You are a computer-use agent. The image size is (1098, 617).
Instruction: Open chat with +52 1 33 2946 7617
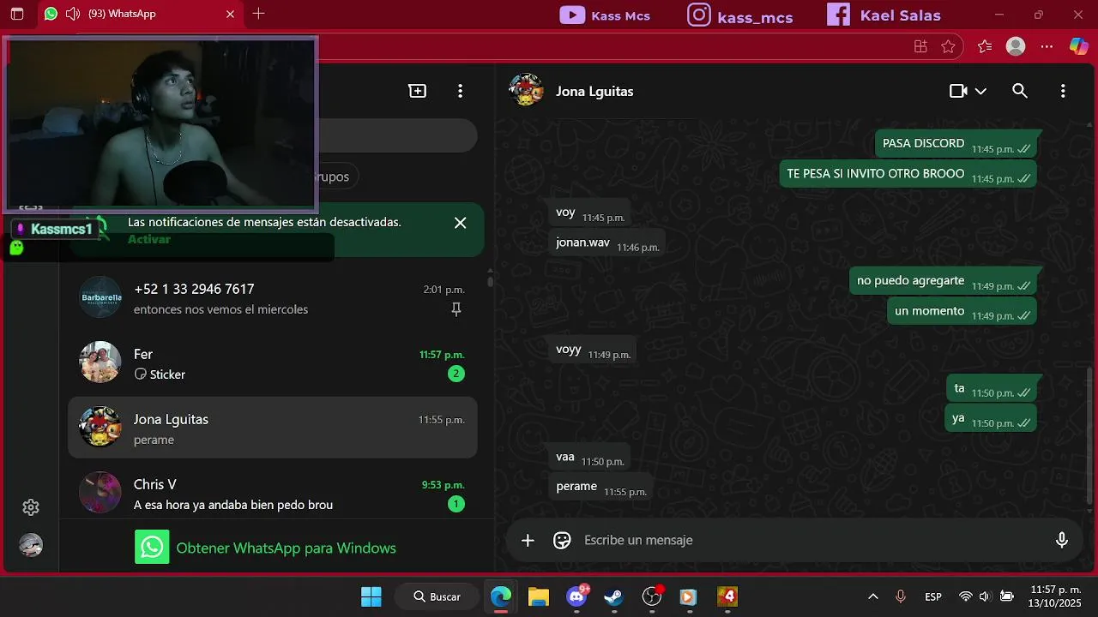click(273, 298)
